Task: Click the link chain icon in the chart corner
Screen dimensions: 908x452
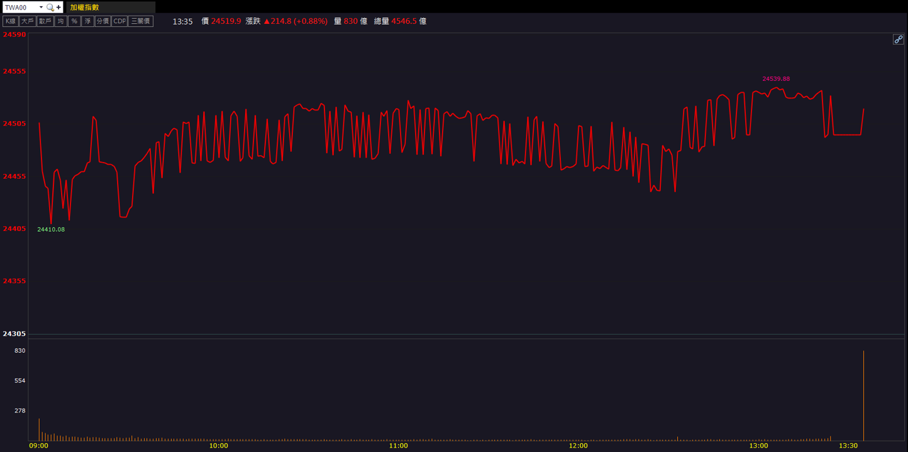Action: [899, 40]
